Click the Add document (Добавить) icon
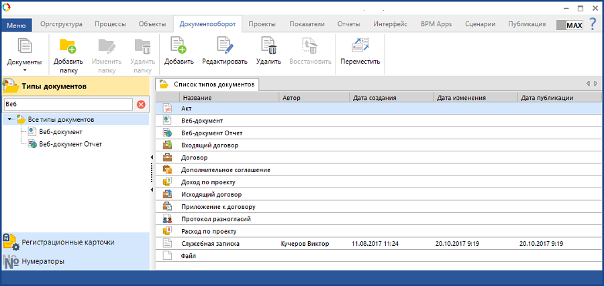Viewport: 604px width, 286px height. 179,46
